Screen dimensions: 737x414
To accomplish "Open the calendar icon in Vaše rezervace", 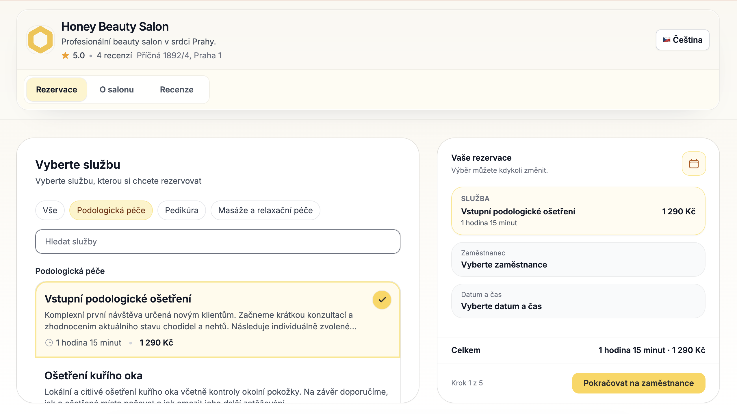I will (x=694, y=164).
